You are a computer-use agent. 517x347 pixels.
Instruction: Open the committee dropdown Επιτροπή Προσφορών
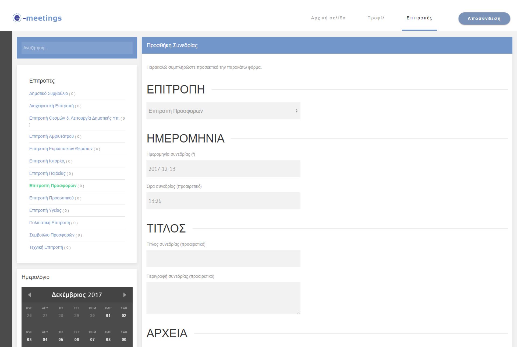[223, 111]
